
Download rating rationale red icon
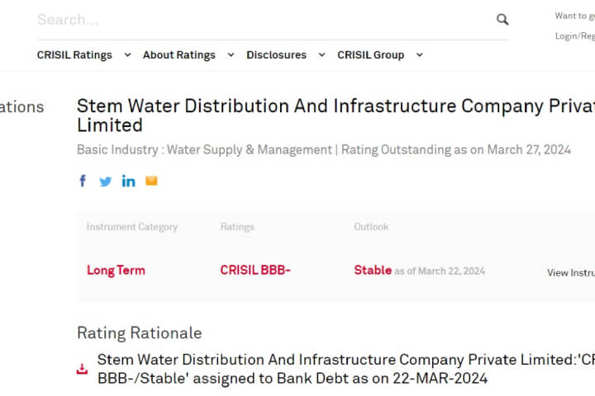[x=82, y=369]
